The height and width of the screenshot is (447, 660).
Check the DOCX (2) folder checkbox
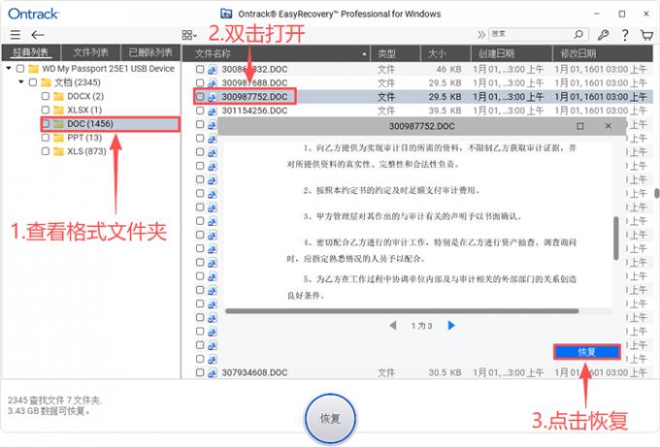46,96
